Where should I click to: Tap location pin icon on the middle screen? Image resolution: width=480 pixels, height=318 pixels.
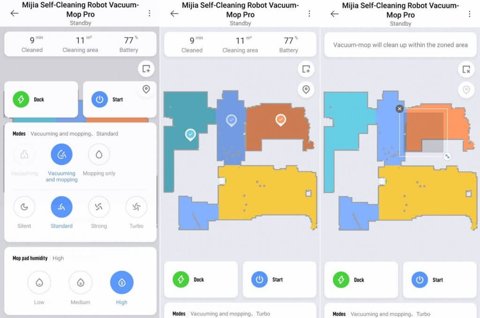(306, 89)
